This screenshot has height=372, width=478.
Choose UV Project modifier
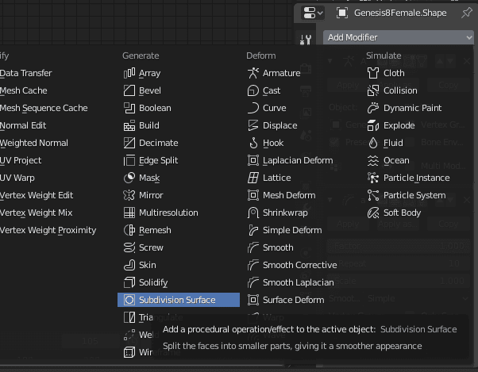pyautogui.click(x=21, y=160)
